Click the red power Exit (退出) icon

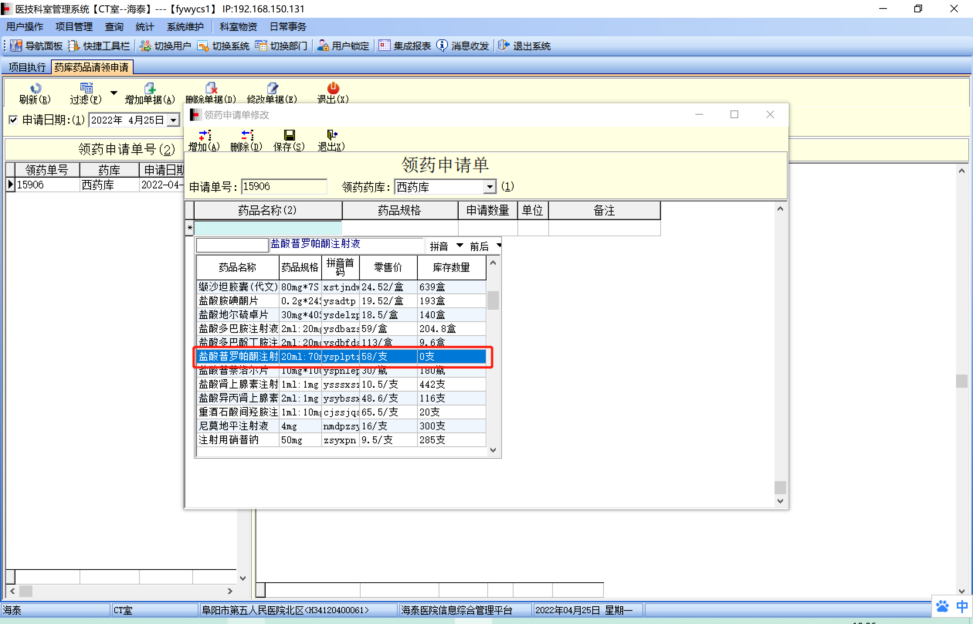point(332,88)
